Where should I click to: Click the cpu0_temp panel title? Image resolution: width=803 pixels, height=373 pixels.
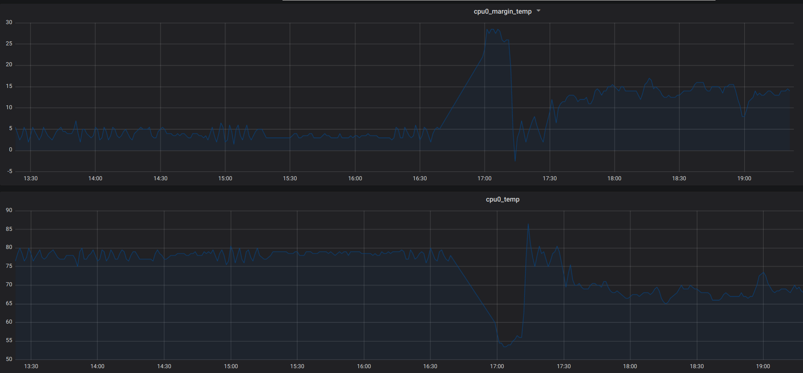click(502, 199)
